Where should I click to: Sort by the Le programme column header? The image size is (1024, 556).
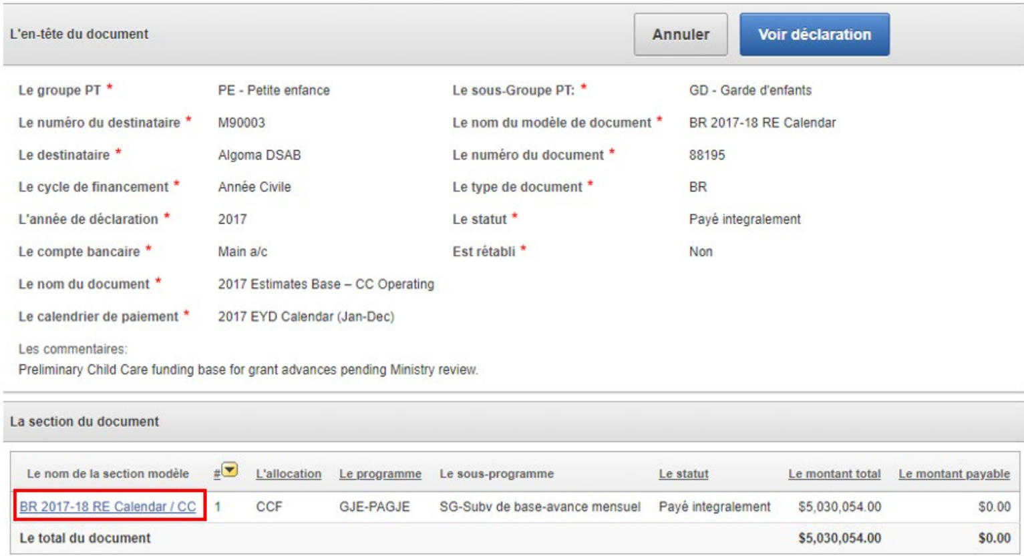(380, 474)
